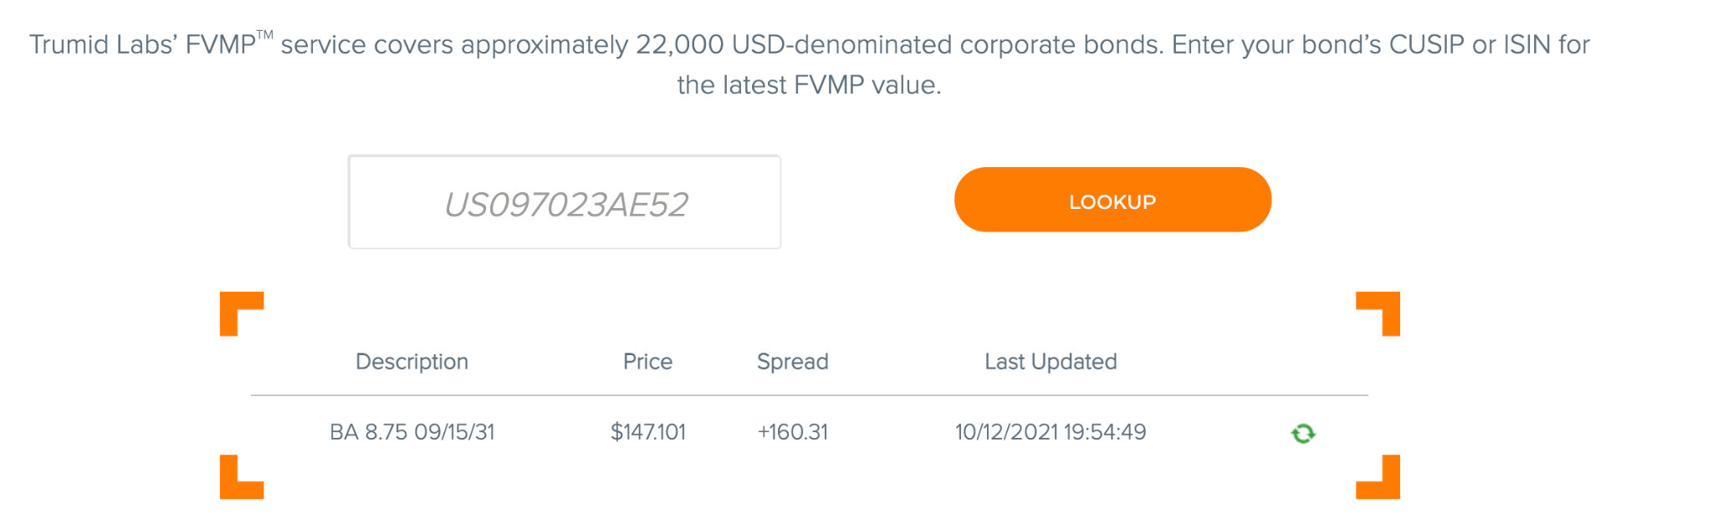This screenshot has width=1713, height=529.
Task: Click the 10/12/2021 19:54:49 timestamp
Action: pos(1051,432)
